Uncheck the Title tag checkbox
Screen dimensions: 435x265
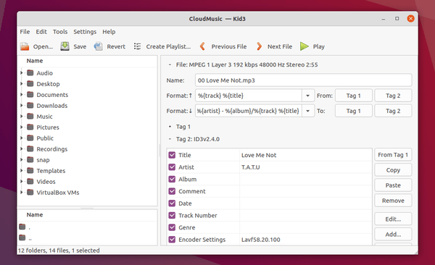point(172,155)
